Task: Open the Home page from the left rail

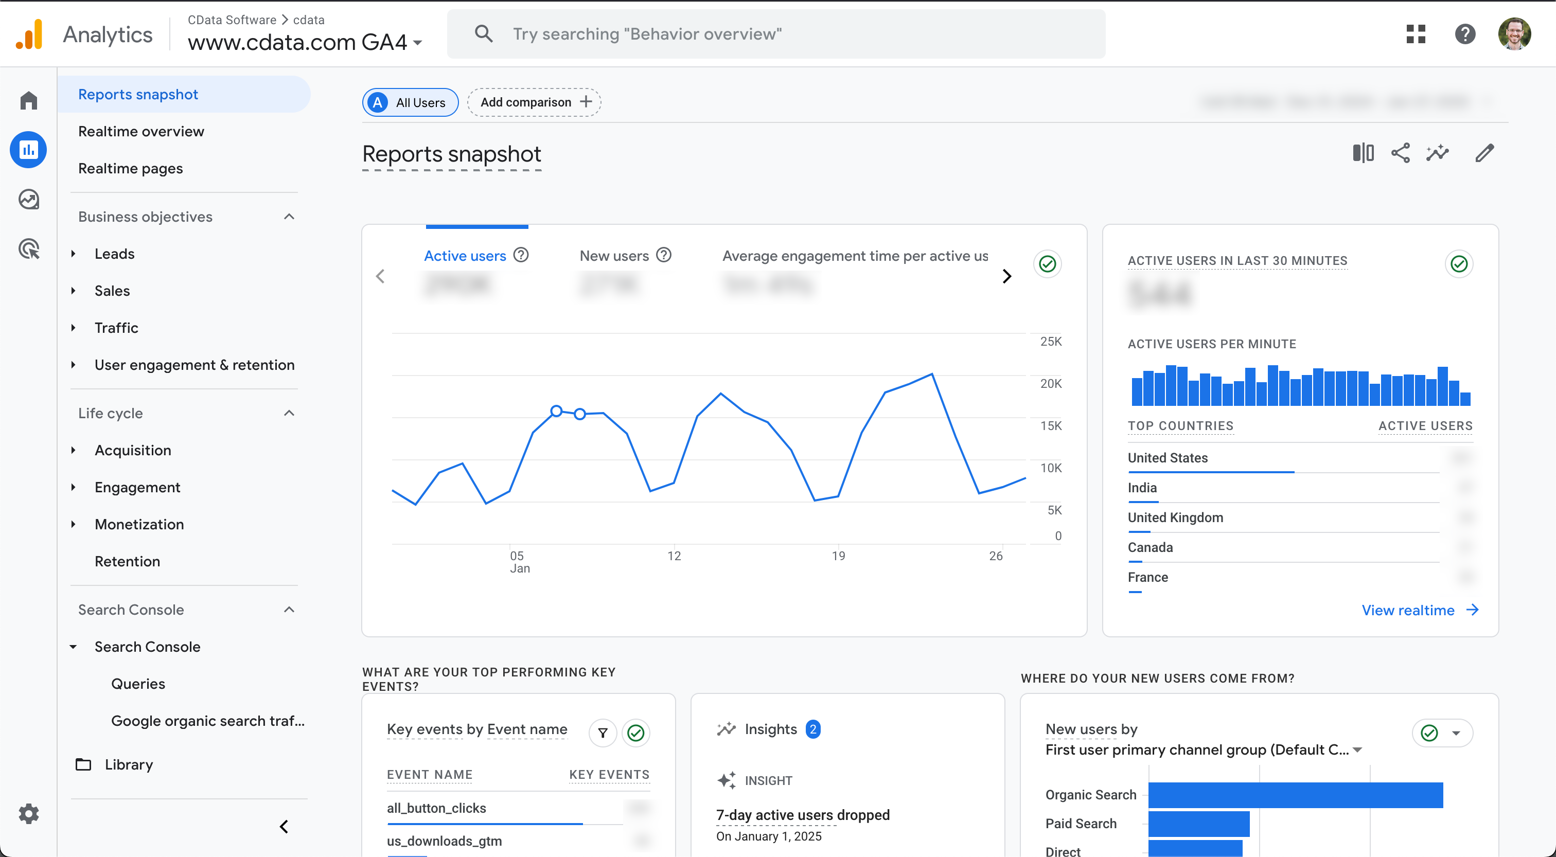Action: pyautogui.click(x=28, y=100)
